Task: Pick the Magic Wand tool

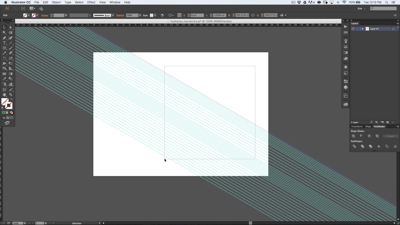Action: click(4, 32)
